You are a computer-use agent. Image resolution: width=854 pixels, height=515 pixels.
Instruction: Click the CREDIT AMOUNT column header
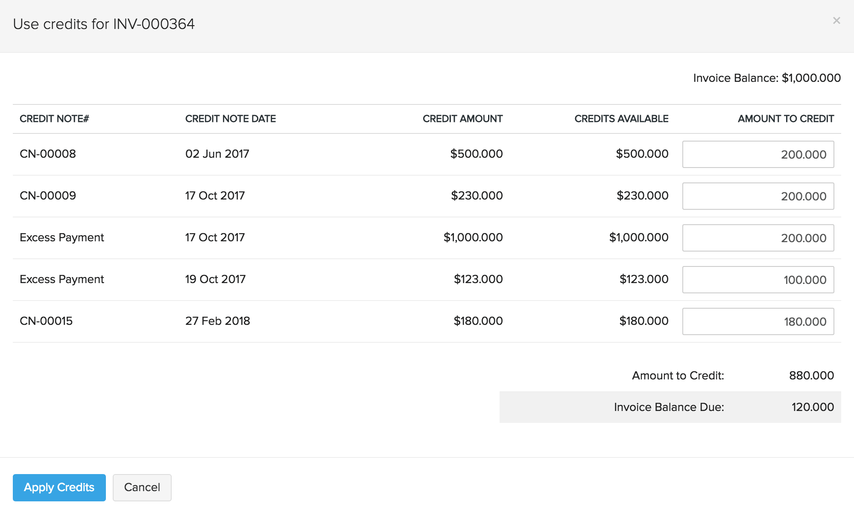pos(462,119)
